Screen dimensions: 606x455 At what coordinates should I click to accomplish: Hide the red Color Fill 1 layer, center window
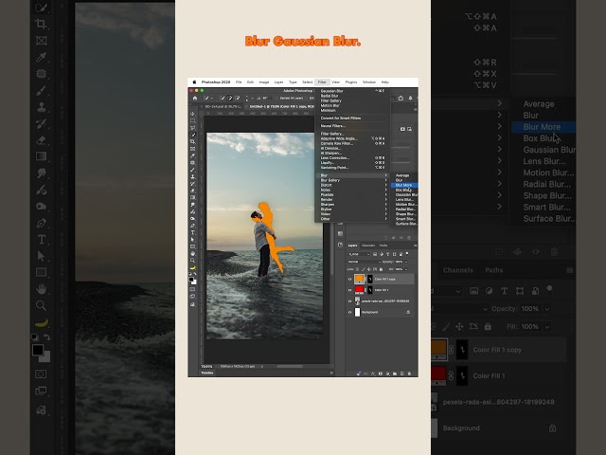click(x=349, y=290)
